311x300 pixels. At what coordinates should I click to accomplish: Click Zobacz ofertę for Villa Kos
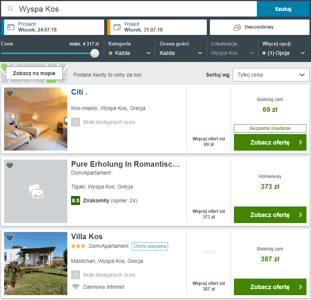click(x=270, y=287)
